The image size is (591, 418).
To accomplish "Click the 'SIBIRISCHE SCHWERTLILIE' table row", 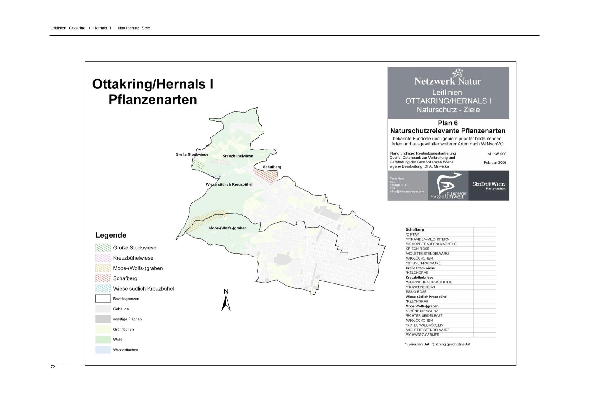I will (x=450, y=282).
